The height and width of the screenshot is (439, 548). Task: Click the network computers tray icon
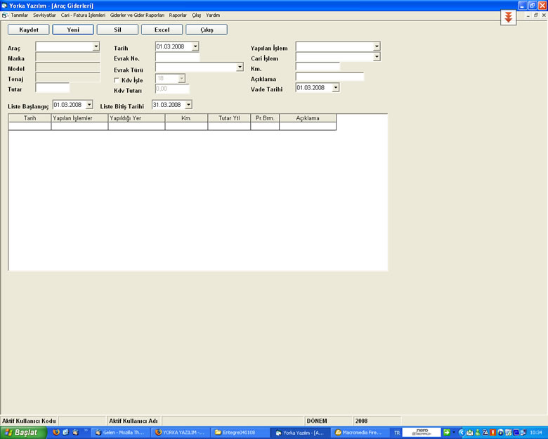coord(524,433)
